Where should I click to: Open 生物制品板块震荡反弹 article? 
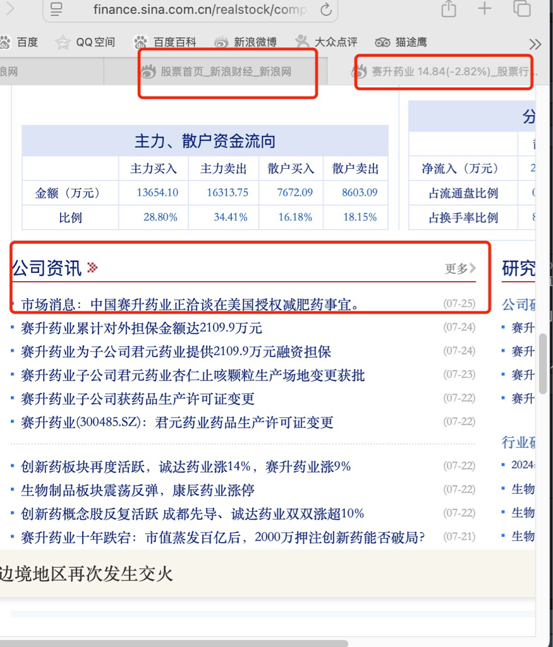pyautogui.click(x=138, y=490)
